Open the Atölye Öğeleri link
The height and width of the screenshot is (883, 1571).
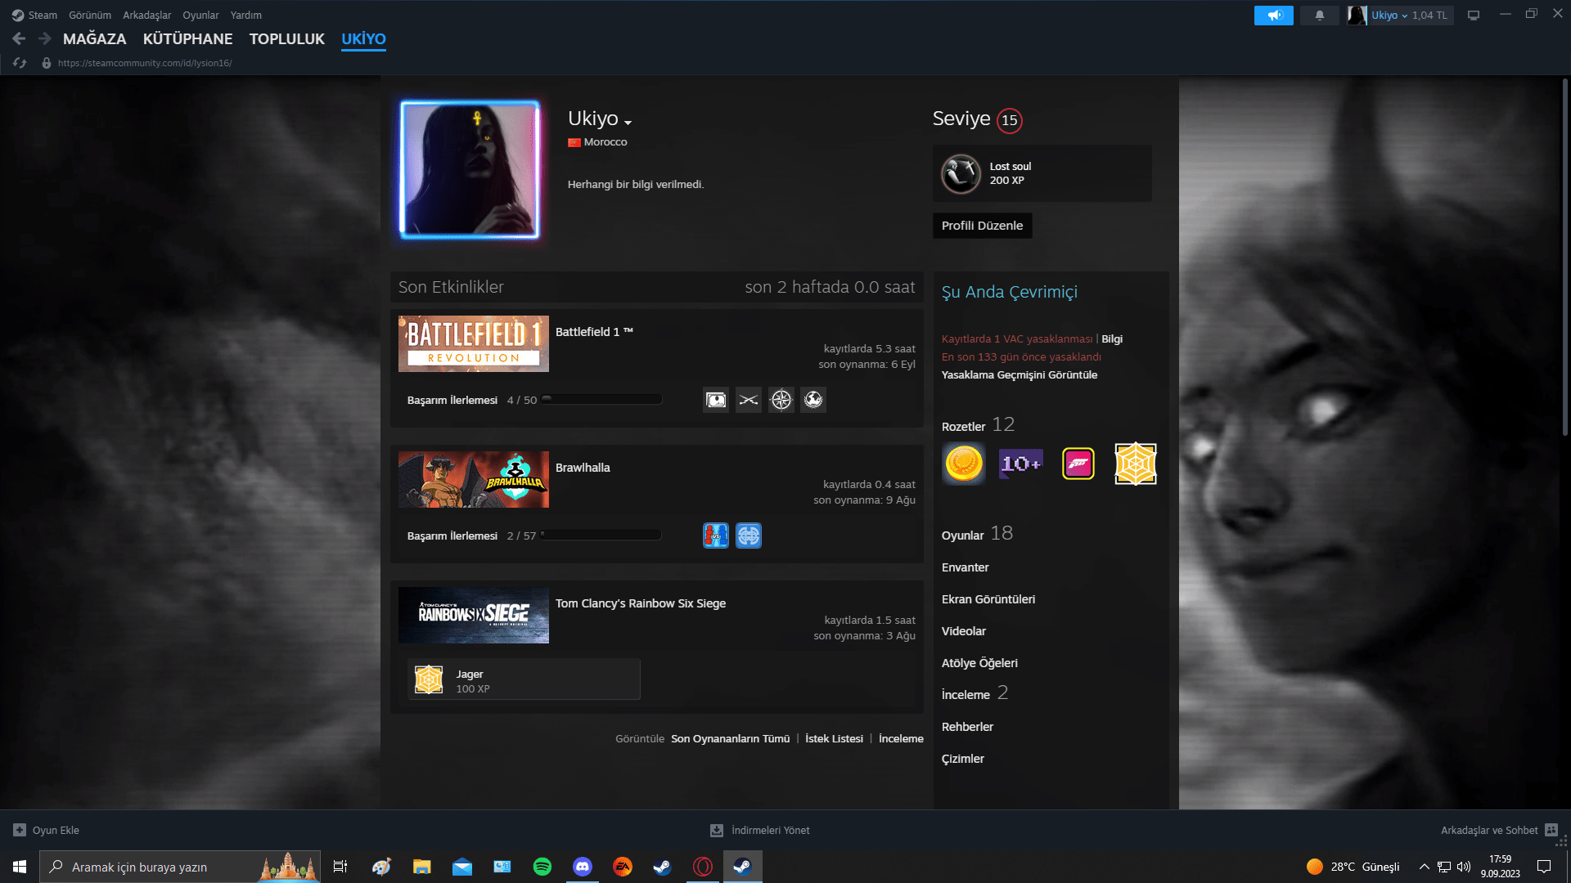pos(979,663)
